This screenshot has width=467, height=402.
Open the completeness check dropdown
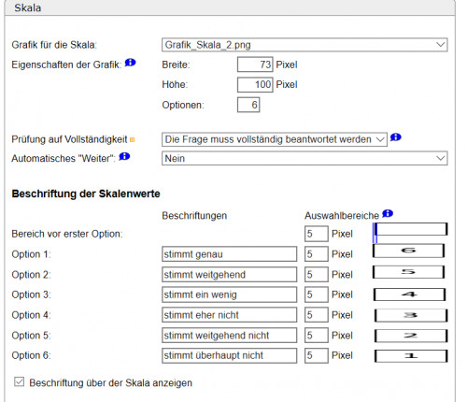point(275,139)
